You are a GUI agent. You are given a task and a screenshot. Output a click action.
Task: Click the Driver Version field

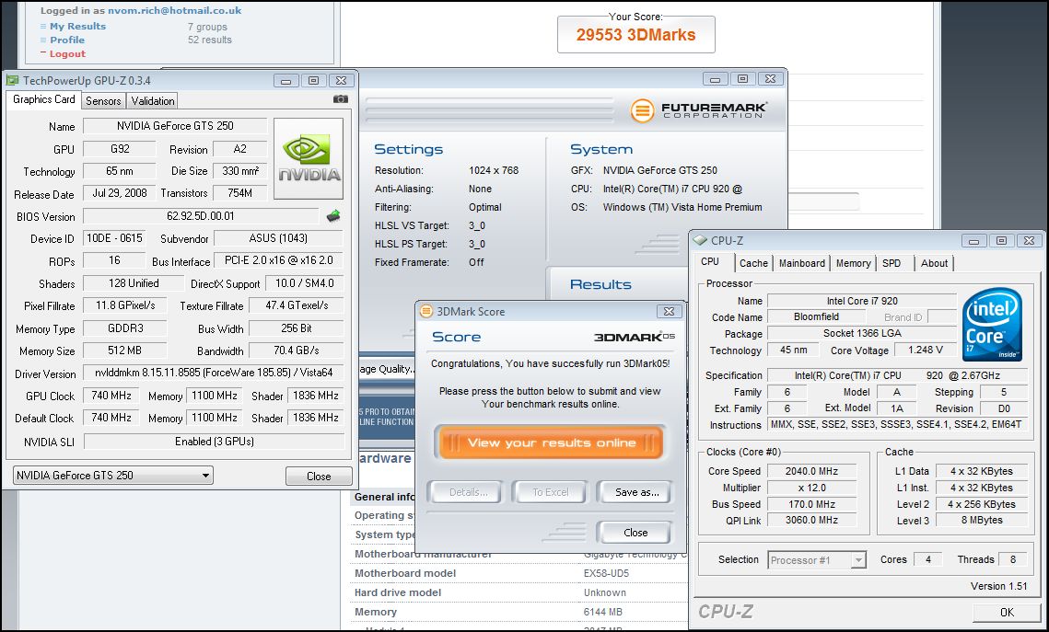[213, 373]
